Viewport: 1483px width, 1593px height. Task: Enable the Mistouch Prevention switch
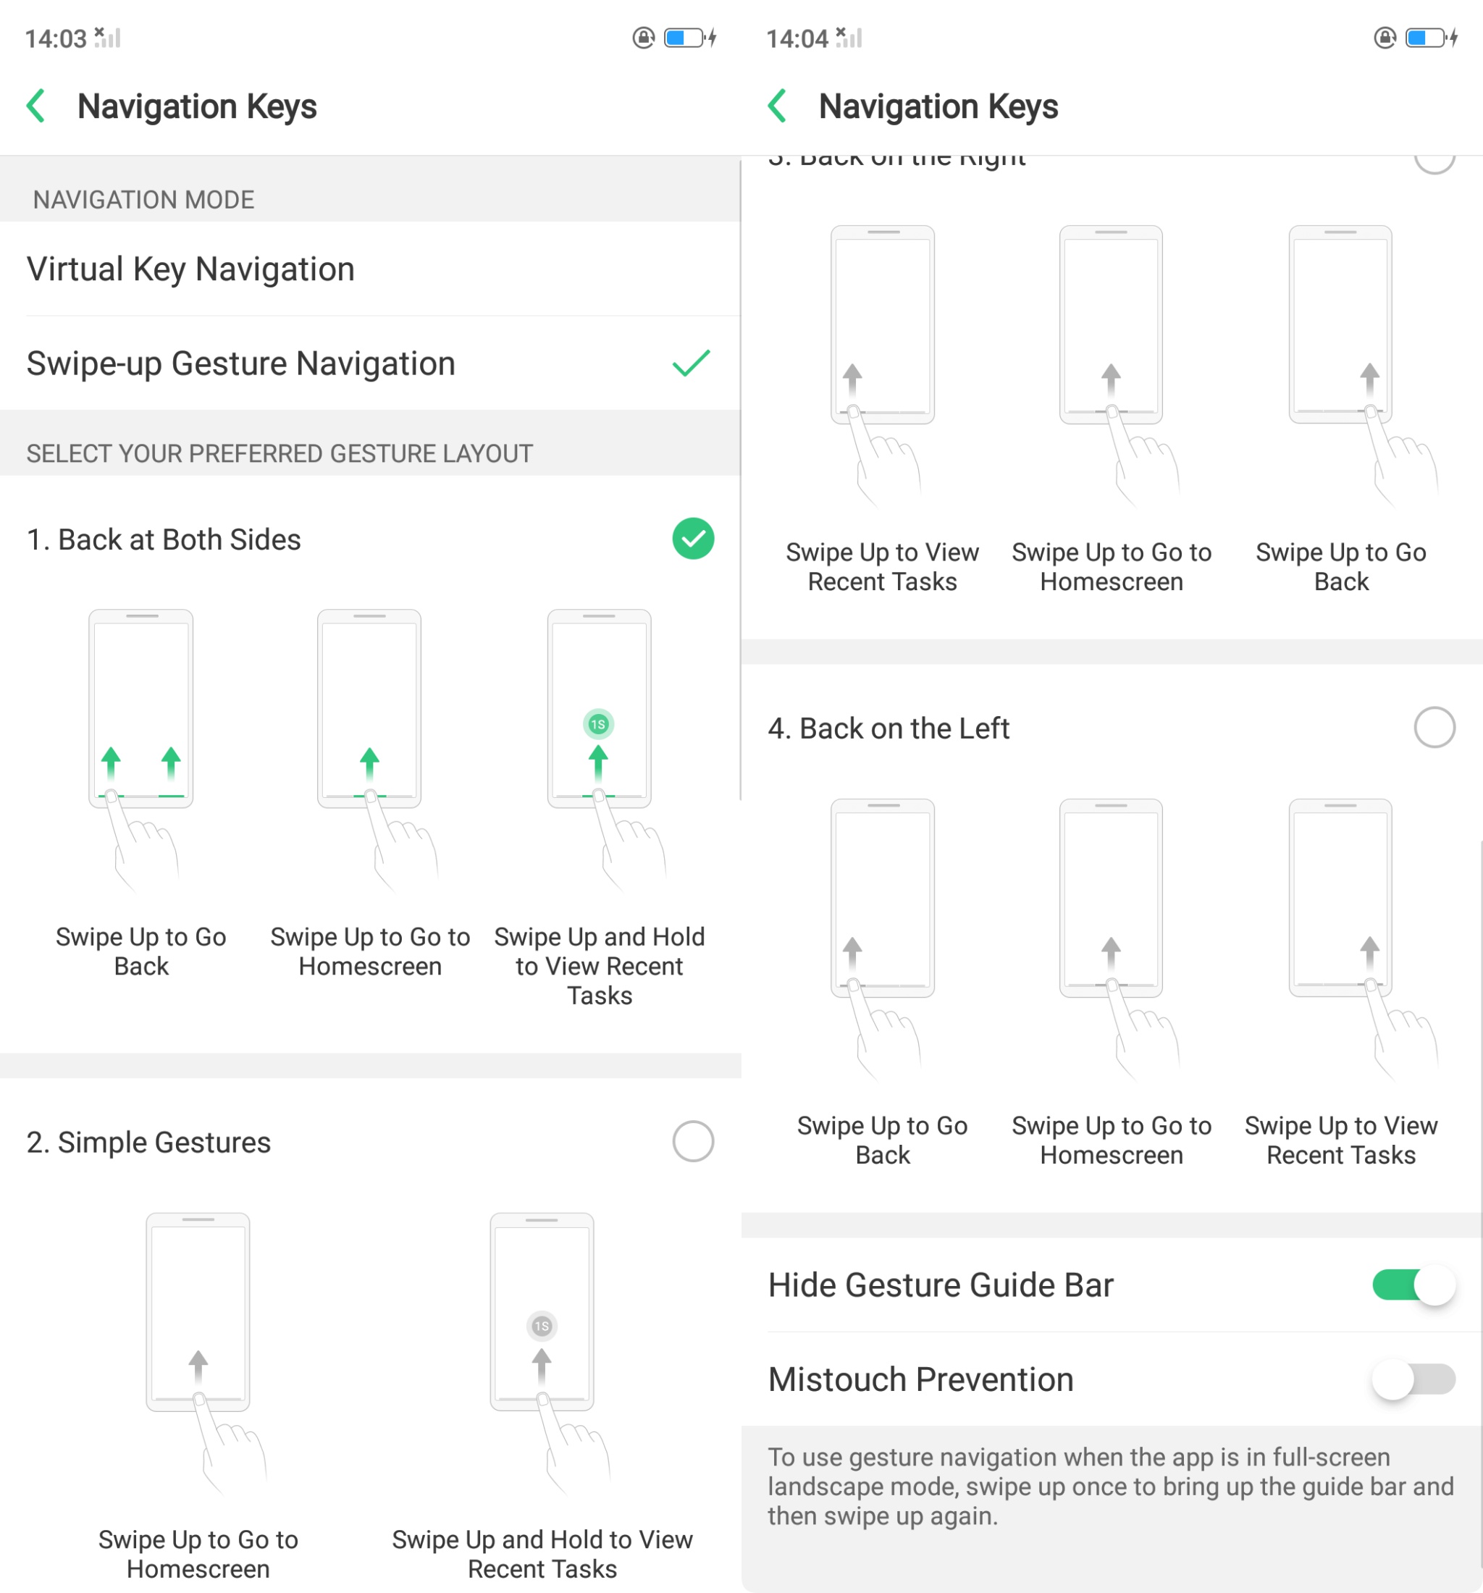click(1414, 1379)
